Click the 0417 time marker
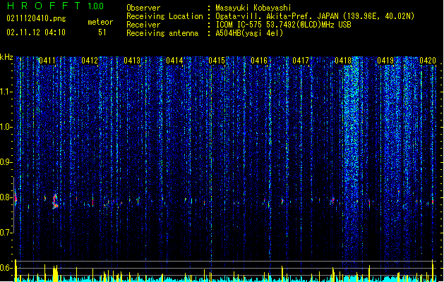The height and width of the screenshot is (282, 444). tap(301, 61)
